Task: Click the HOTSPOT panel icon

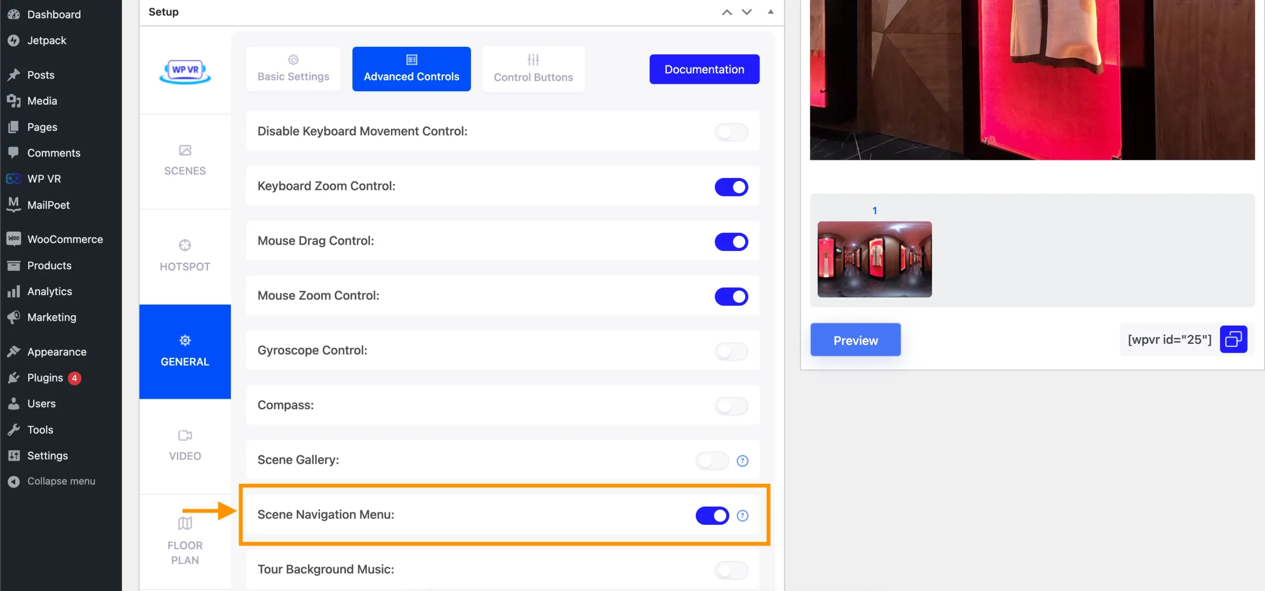Action: point(185,246)
